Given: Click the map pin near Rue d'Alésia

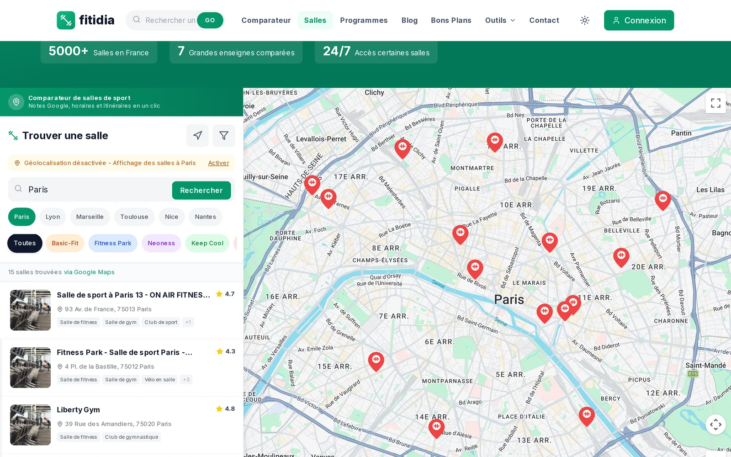Looking at the screenshot, I should pos(436,429).
